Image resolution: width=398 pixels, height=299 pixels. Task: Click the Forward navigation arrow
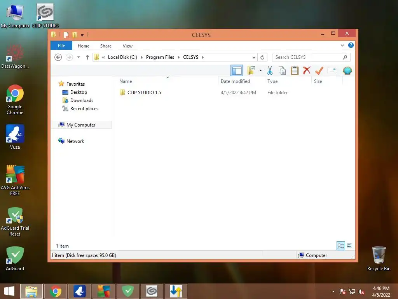pos(69,57)
